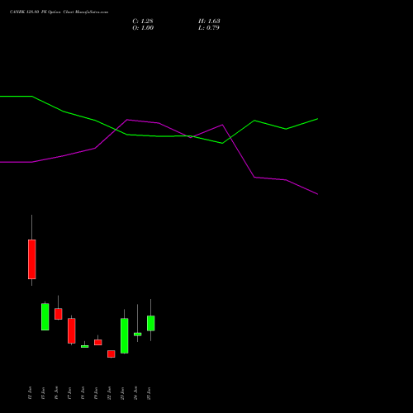Viewport: 413px width, 413px height.
Task: Click the low value "L: 0.79"
Action: [209, 28]
